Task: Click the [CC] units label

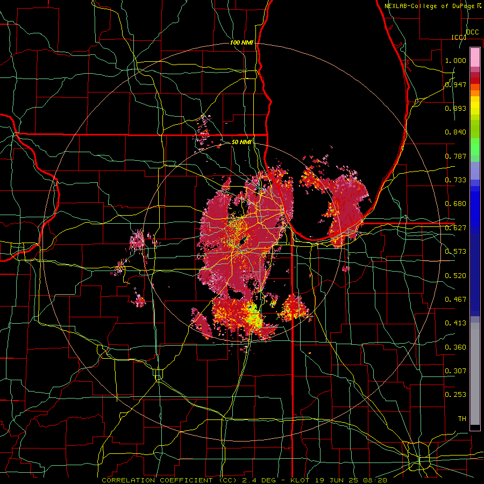Action: pos(459,37)
